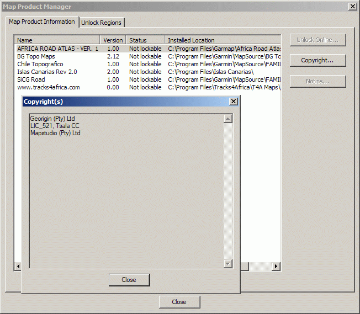Sort by the Status column header
The image size is (360, 314).
pyautogui.click(x=145, y=40)
